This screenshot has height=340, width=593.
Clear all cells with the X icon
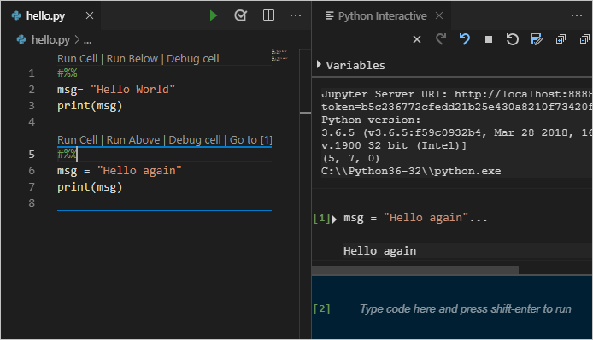(417, 39)
